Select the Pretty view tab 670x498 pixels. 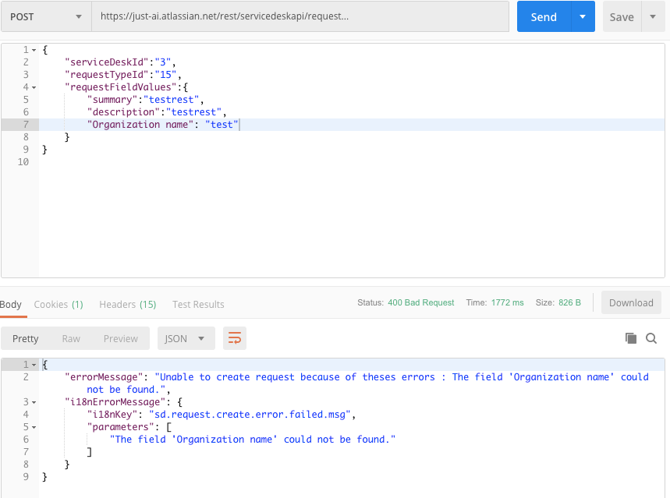click(25, 338)
